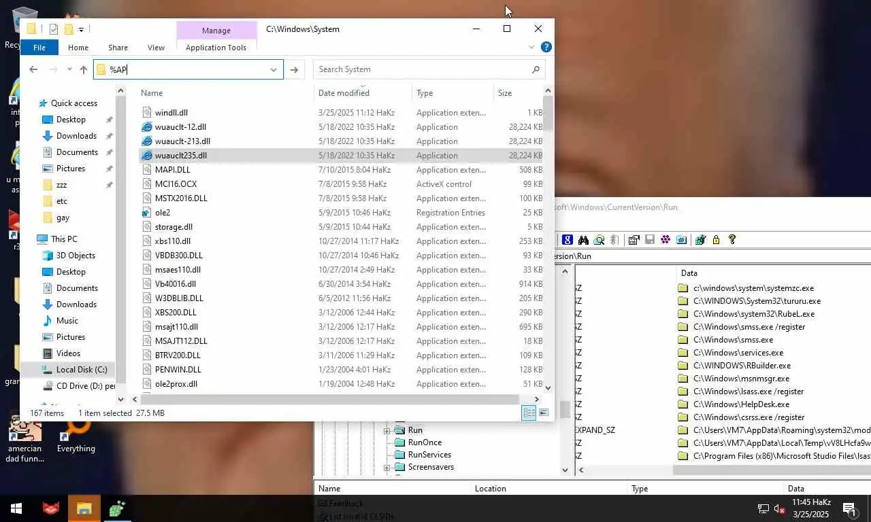871x522 pixels.
Task: Click the Go arrow beside the address bar
Action: pyautogui.click(x=294, y=69)
